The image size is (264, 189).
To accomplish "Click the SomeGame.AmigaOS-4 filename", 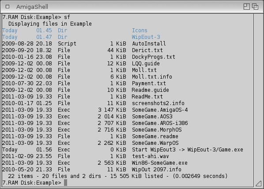I will [160, 110].
